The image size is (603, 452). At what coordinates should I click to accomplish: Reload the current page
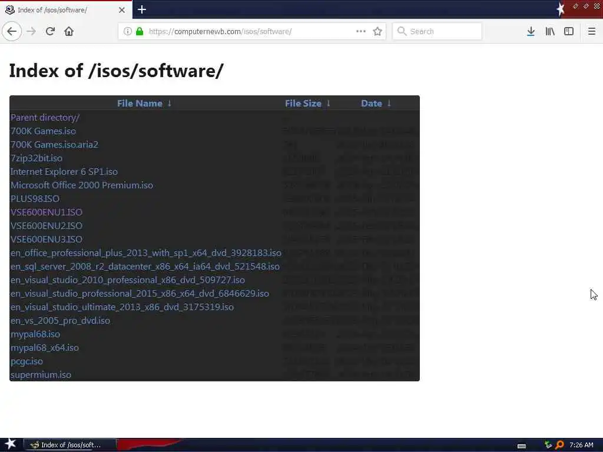(50, 31)
